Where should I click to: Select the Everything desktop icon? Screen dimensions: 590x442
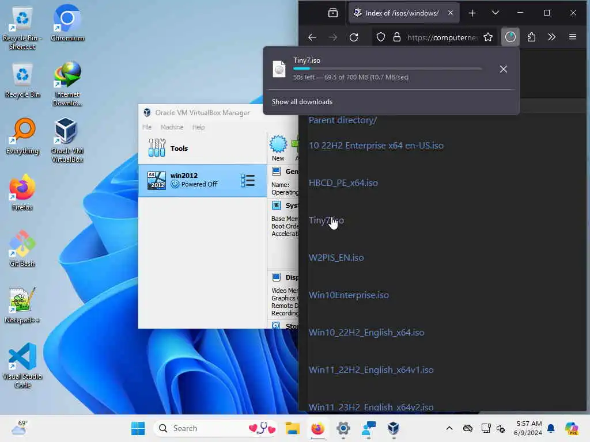22,137
